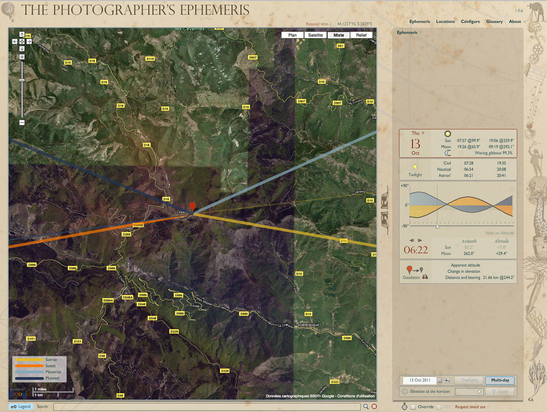
Task: Pan the map right with the arrow
Action: pos(29,41)
